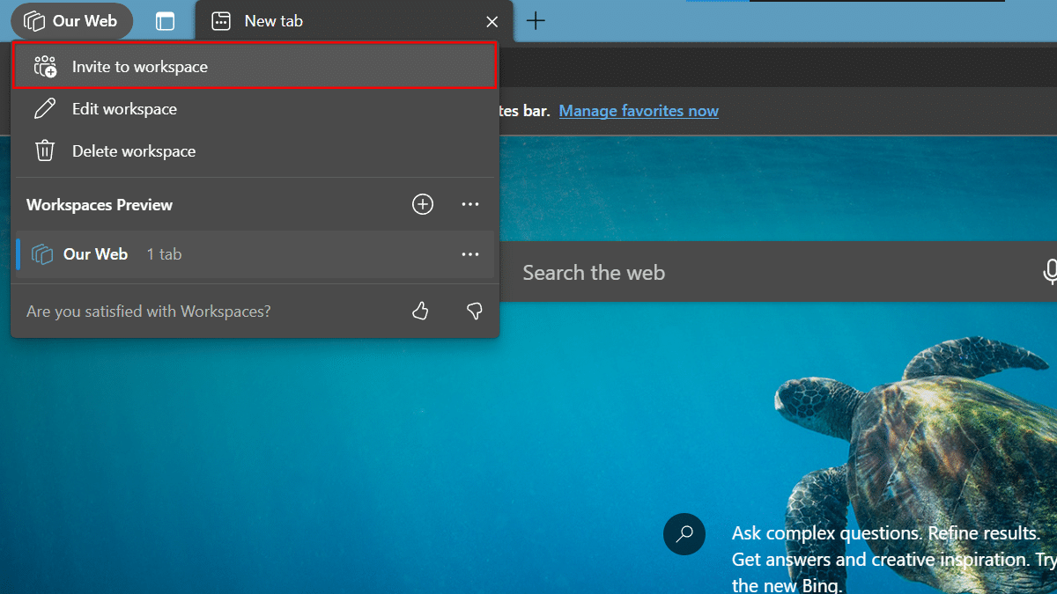Click the Our Web workspace button
Image resolution: width=1057 pixels, height=594 pixels.
[x=71, y=21]
